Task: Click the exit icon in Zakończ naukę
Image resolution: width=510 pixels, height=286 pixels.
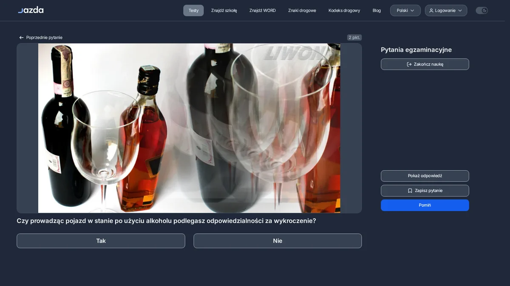Action: 409,64
